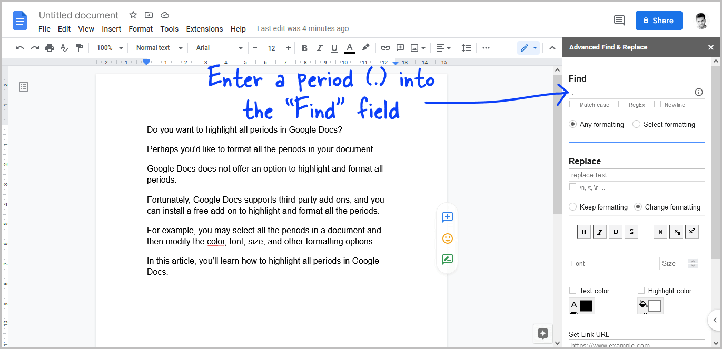Click the insert comment icon in the margin
722x349 pixels.
447,217
